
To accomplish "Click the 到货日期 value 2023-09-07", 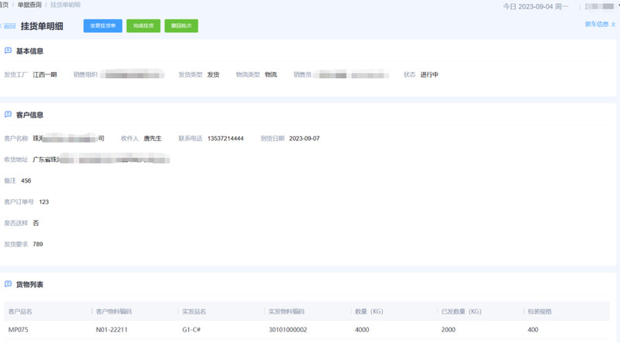I will coord(304,139).
